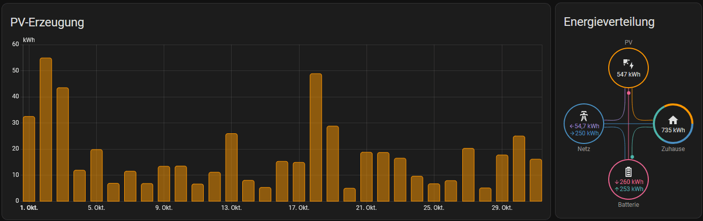Viewport: 703px width, 221px height.
Task: Click the chart bar for 30 October
Action: click(519, 169)
